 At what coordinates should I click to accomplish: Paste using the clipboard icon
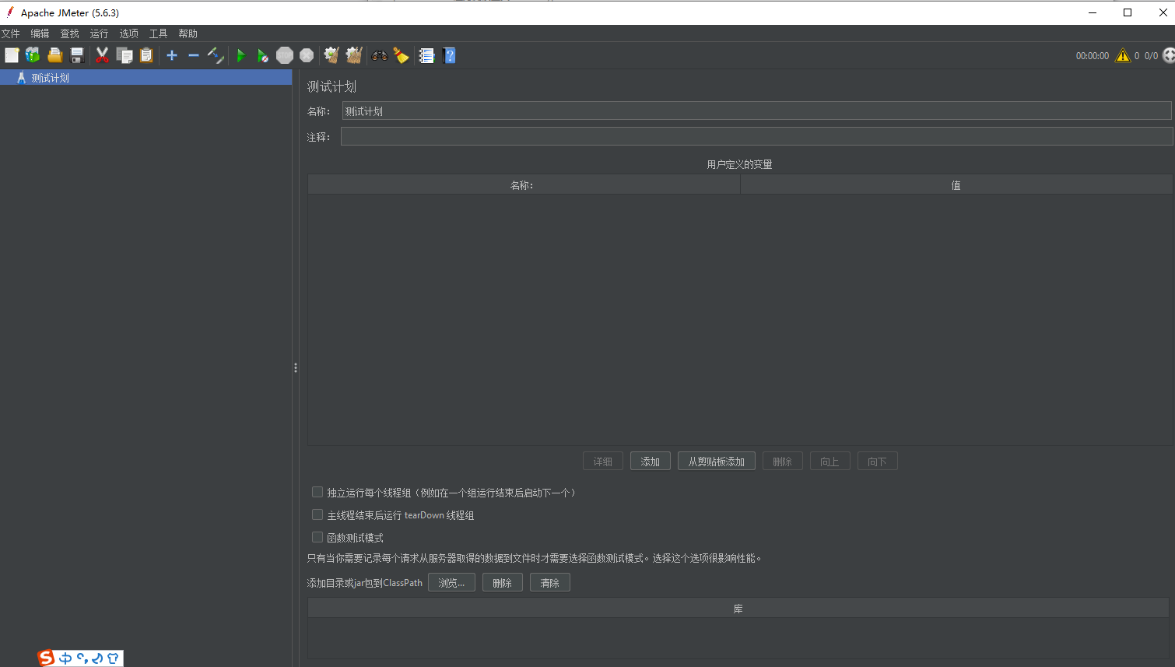146,55
